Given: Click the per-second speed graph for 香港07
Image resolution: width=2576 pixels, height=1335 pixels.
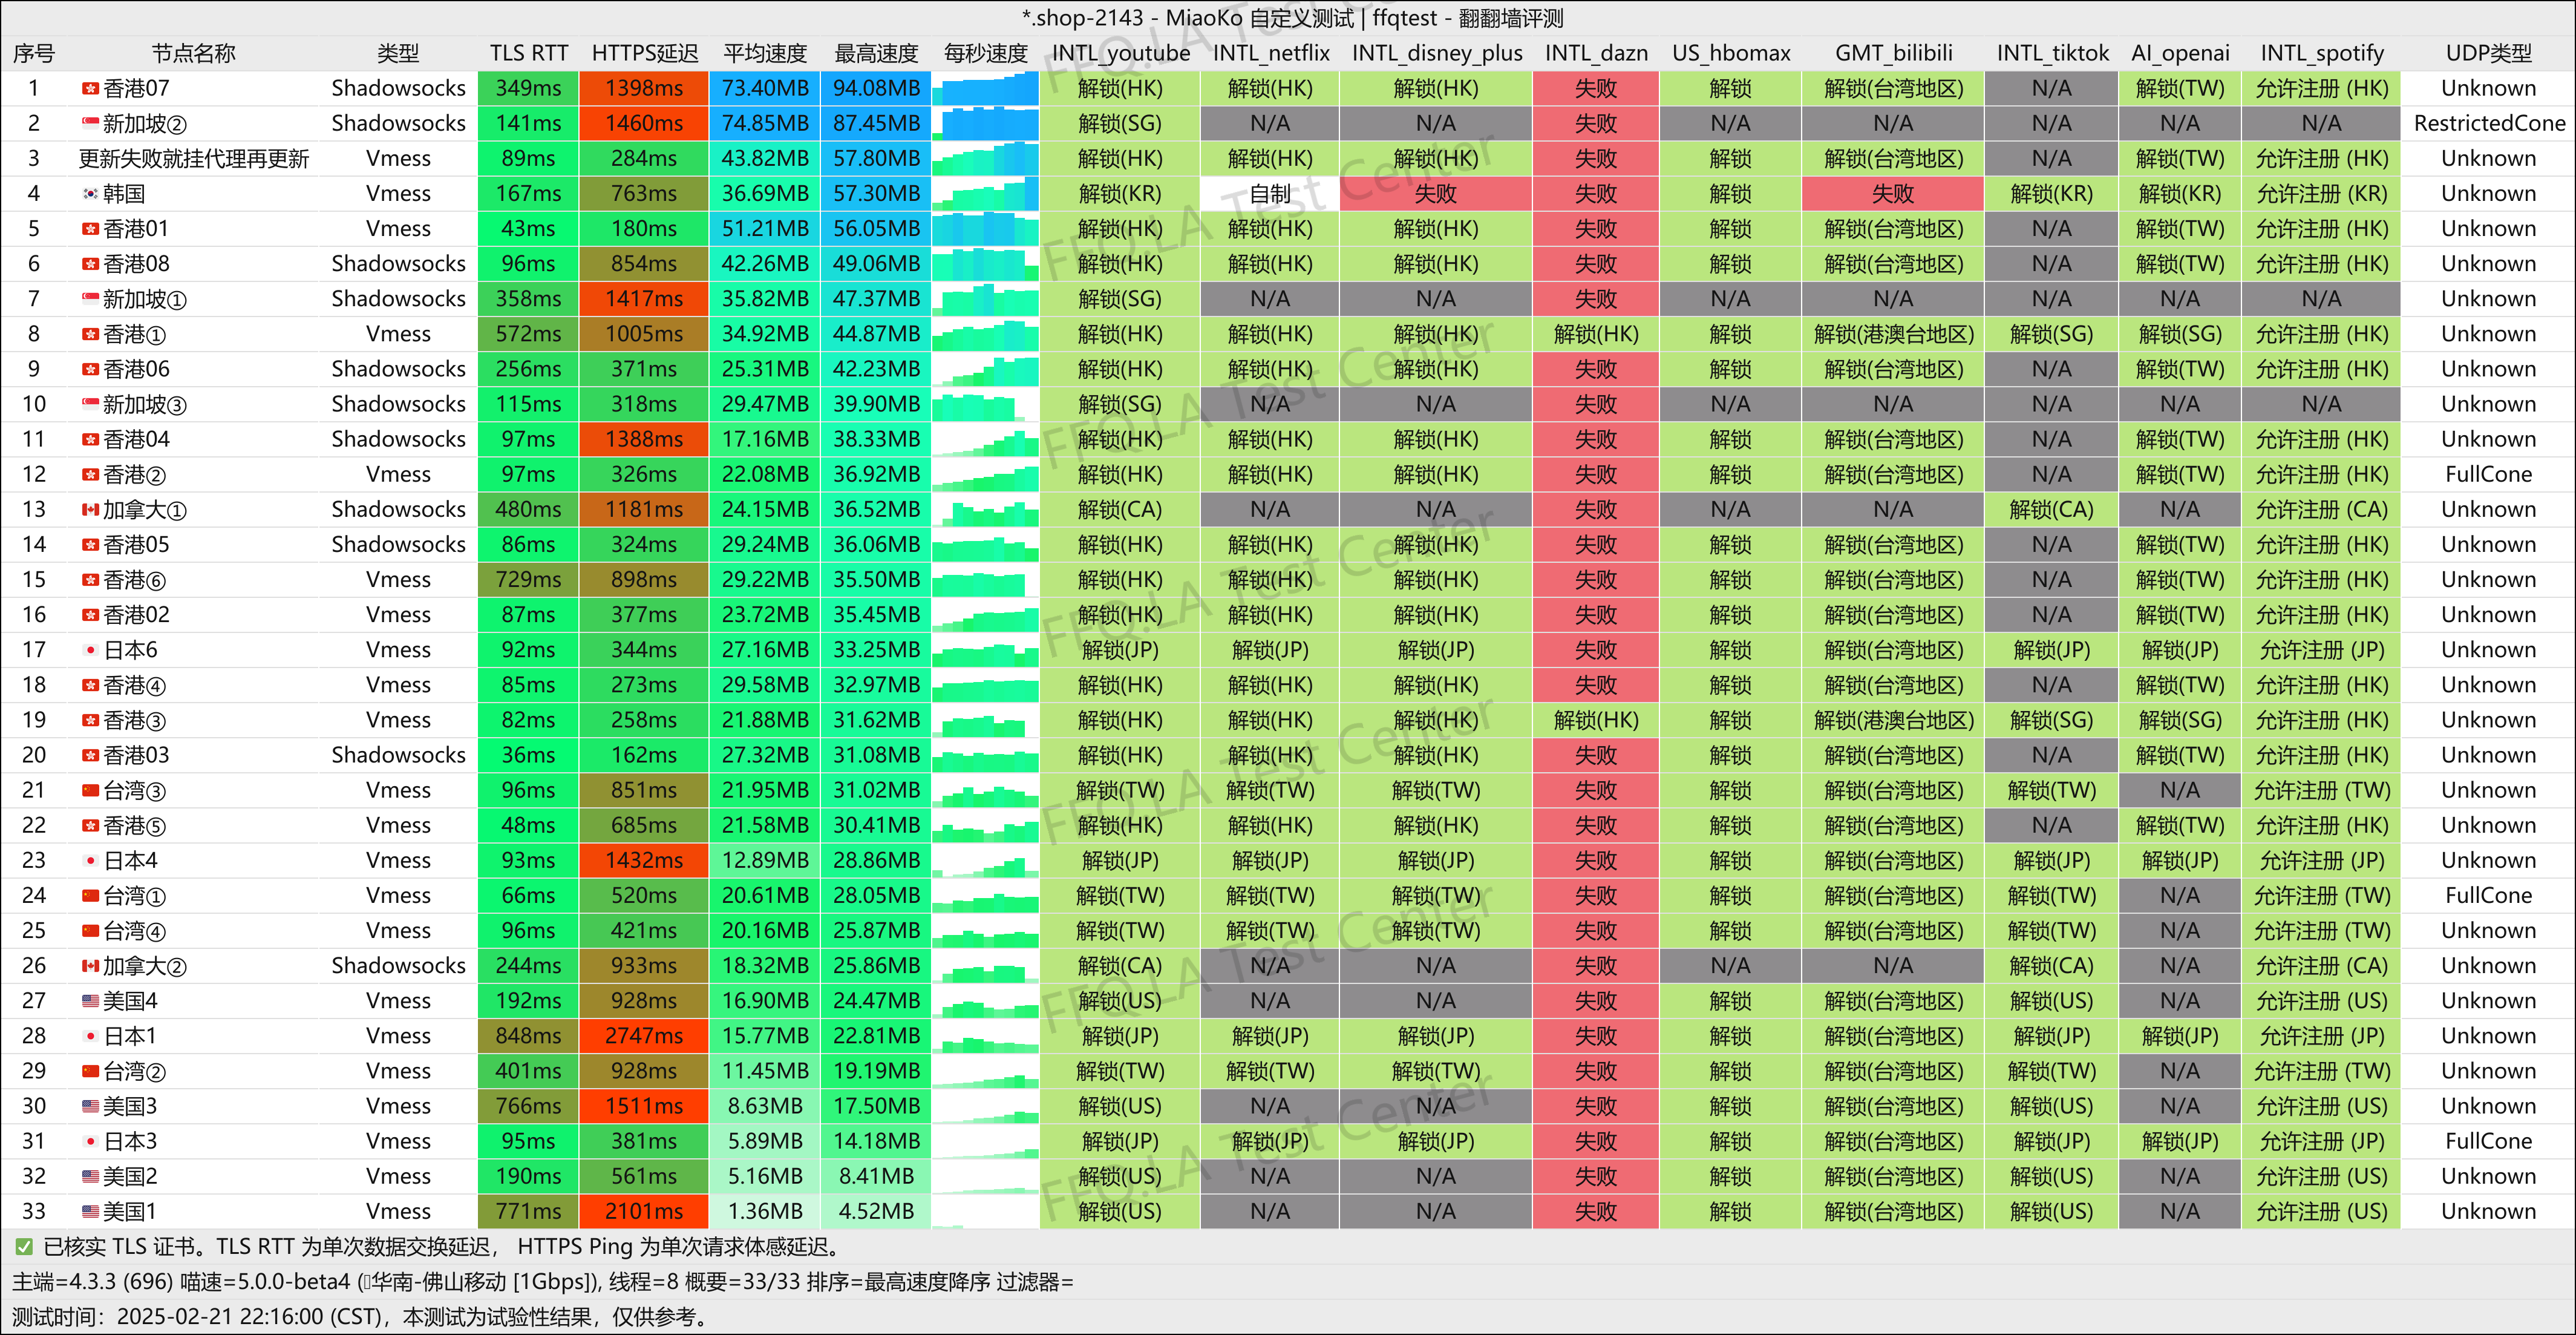Looking at the screenshot, I should pyautogui.click(x=985, y=88).
